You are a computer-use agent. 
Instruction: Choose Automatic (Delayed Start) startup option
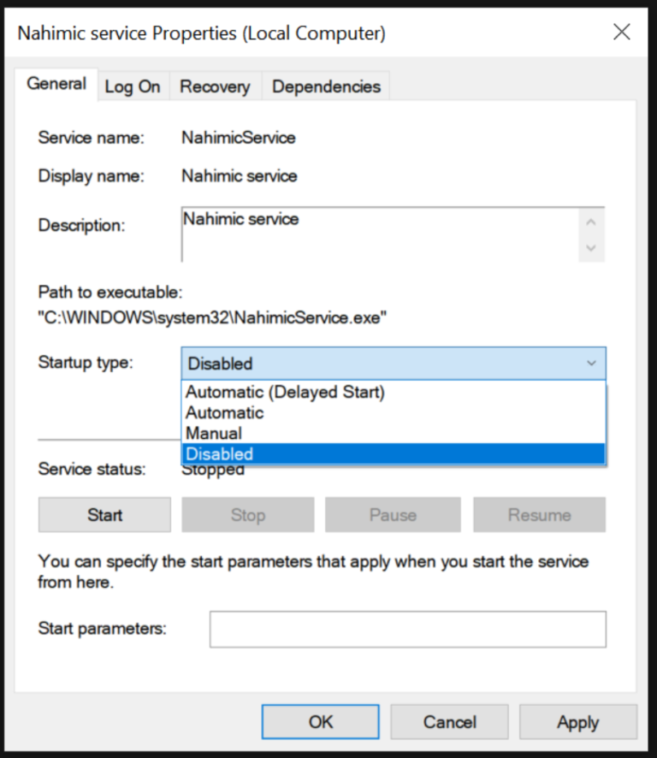click(286, 393)
